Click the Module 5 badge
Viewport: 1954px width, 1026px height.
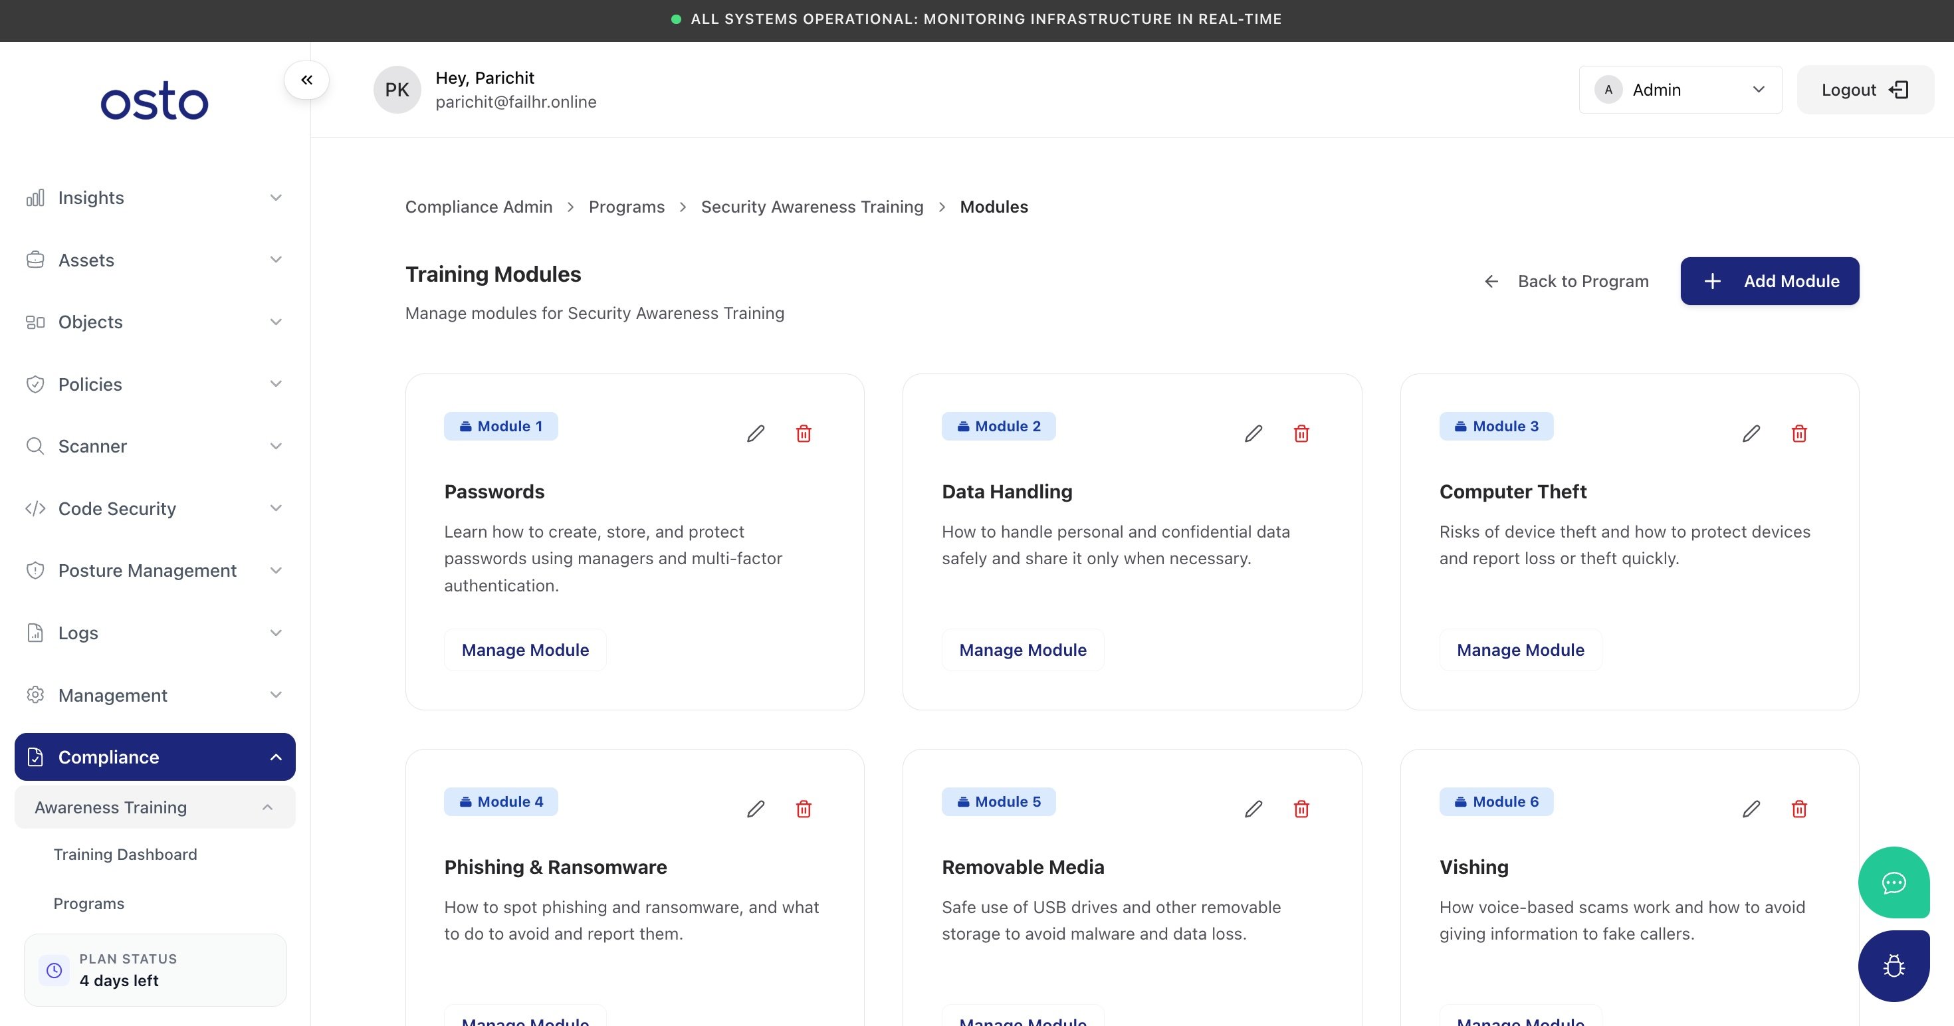pyautogui.click(x=998, y=801)
